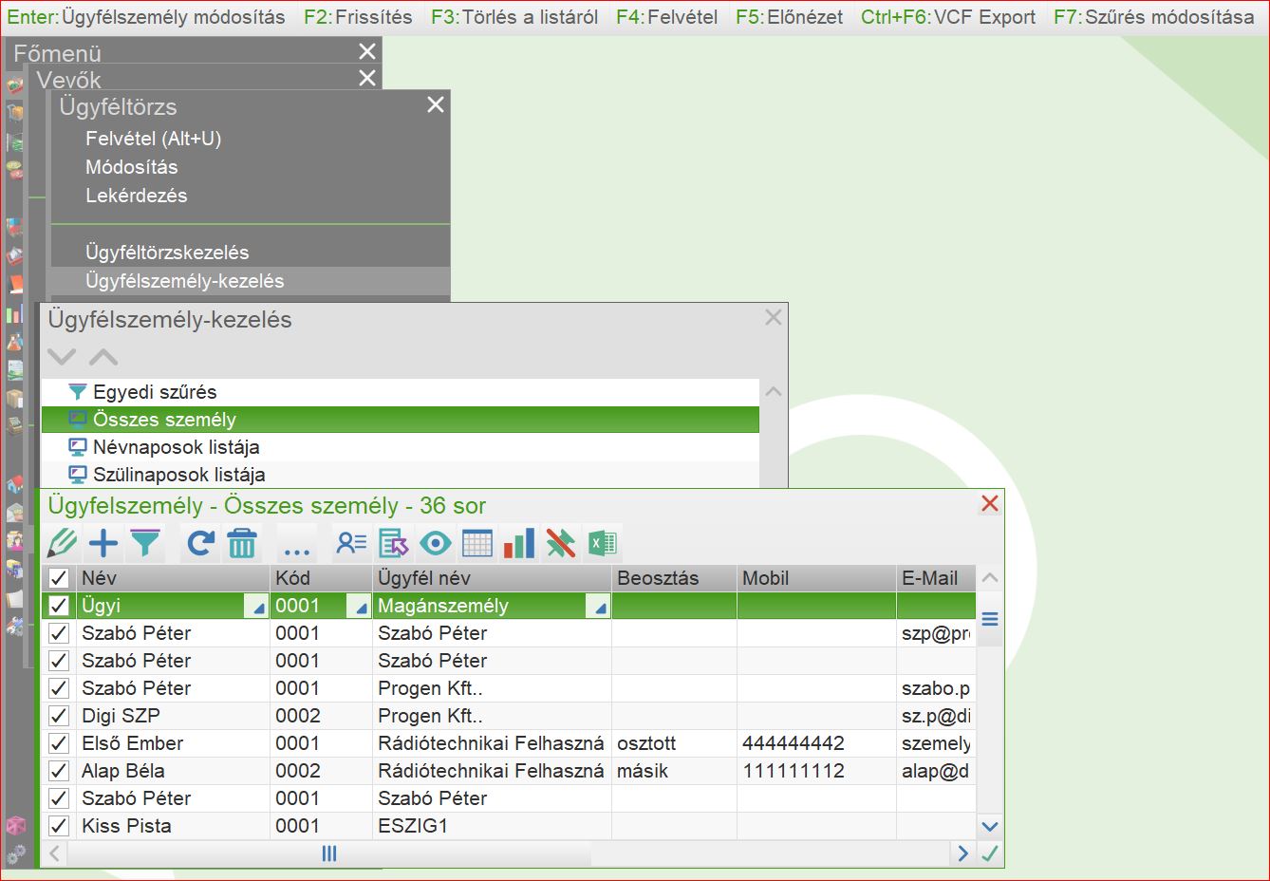This screenshot has height=881, width=1270.
Task: Click the unpin pushpin icon
Action: click(x=560, y=543)
